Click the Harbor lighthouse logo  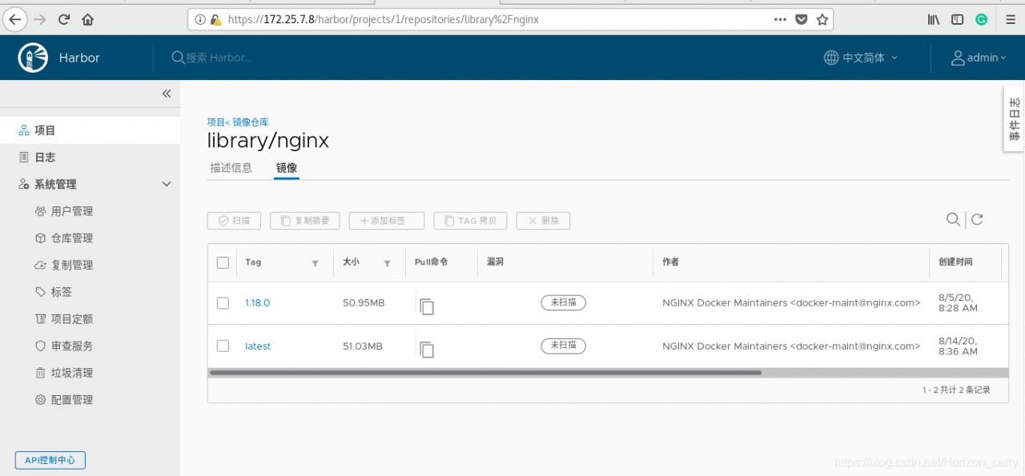(x=34, y=58)
